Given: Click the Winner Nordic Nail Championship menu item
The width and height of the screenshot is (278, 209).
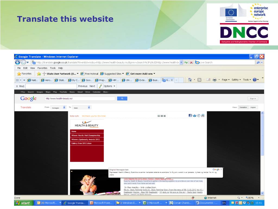Looking at the screenshot, I should 87,135.
